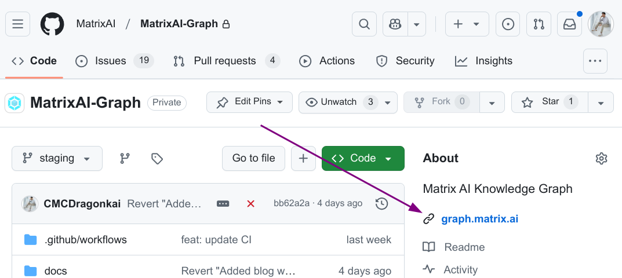Screen dimensions: 622x278
Task: Open the Edit Pins dropdown
Action: click(x=250, y=103)
